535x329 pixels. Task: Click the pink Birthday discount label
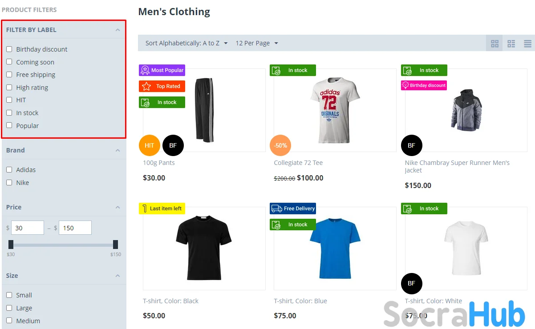tap(424, 85)
